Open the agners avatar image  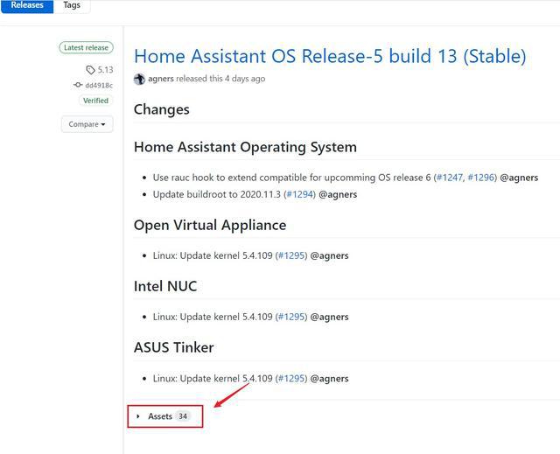pos(139,79)
